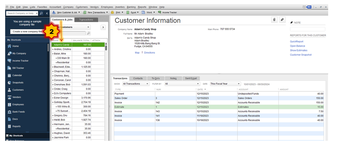The image size is (339, 158).
Task: Open the Reports menu in menu bar
Action: (142, 7)
